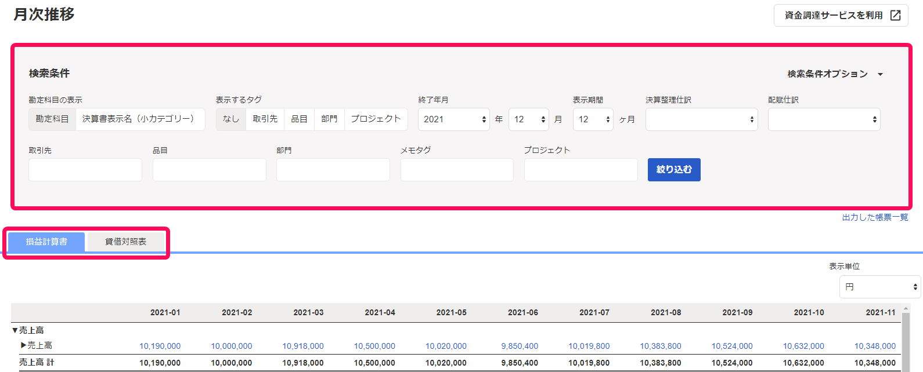Choose the なし tag option
This screenshot has height=372, width=923.
click(231, 119)
